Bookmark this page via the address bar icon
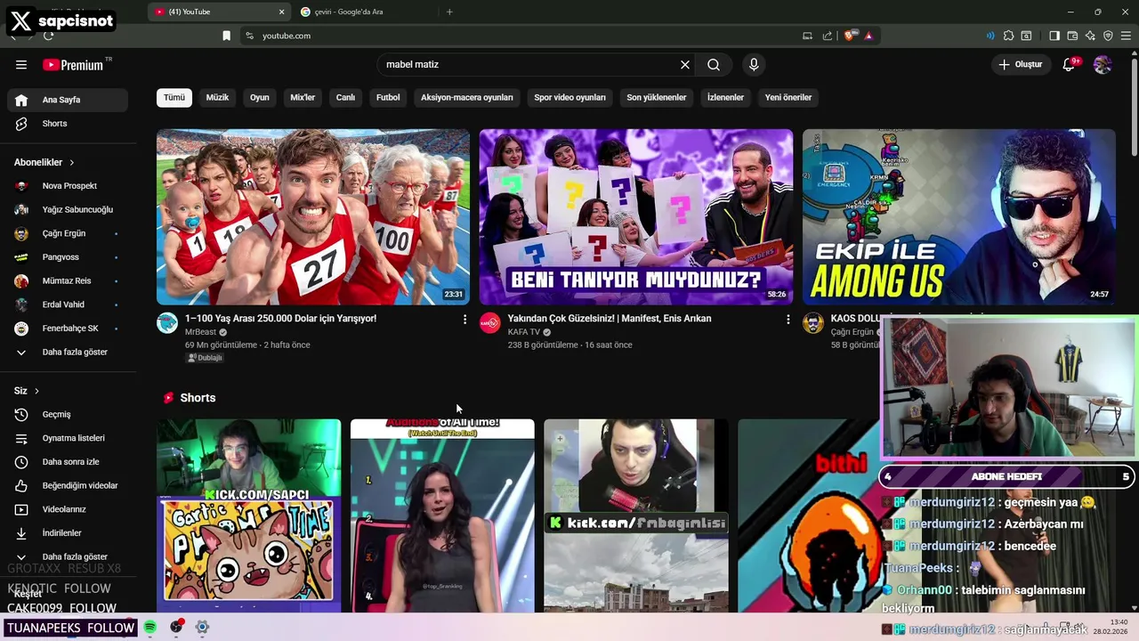This screenshot has width=1139, height=641. pyautogui.click(x=227, y=36)
